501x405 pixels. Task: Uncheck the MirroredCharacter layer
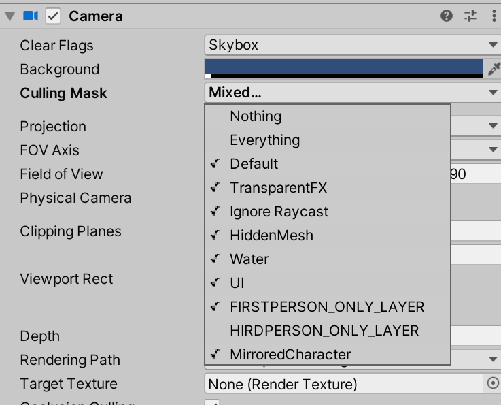[x=290, y=355]
